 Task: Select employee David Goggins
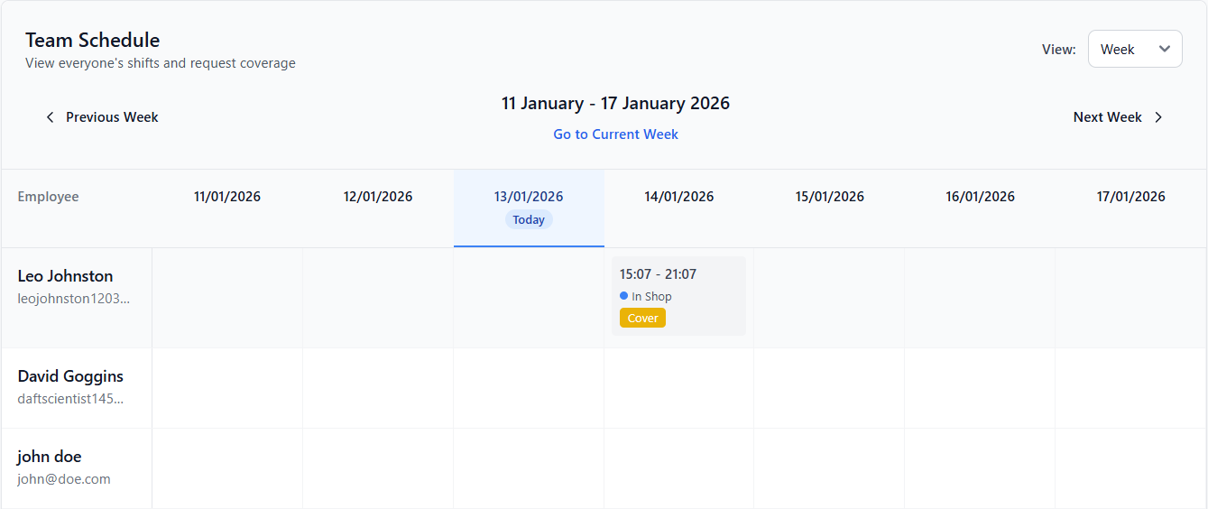coord(70,376)
